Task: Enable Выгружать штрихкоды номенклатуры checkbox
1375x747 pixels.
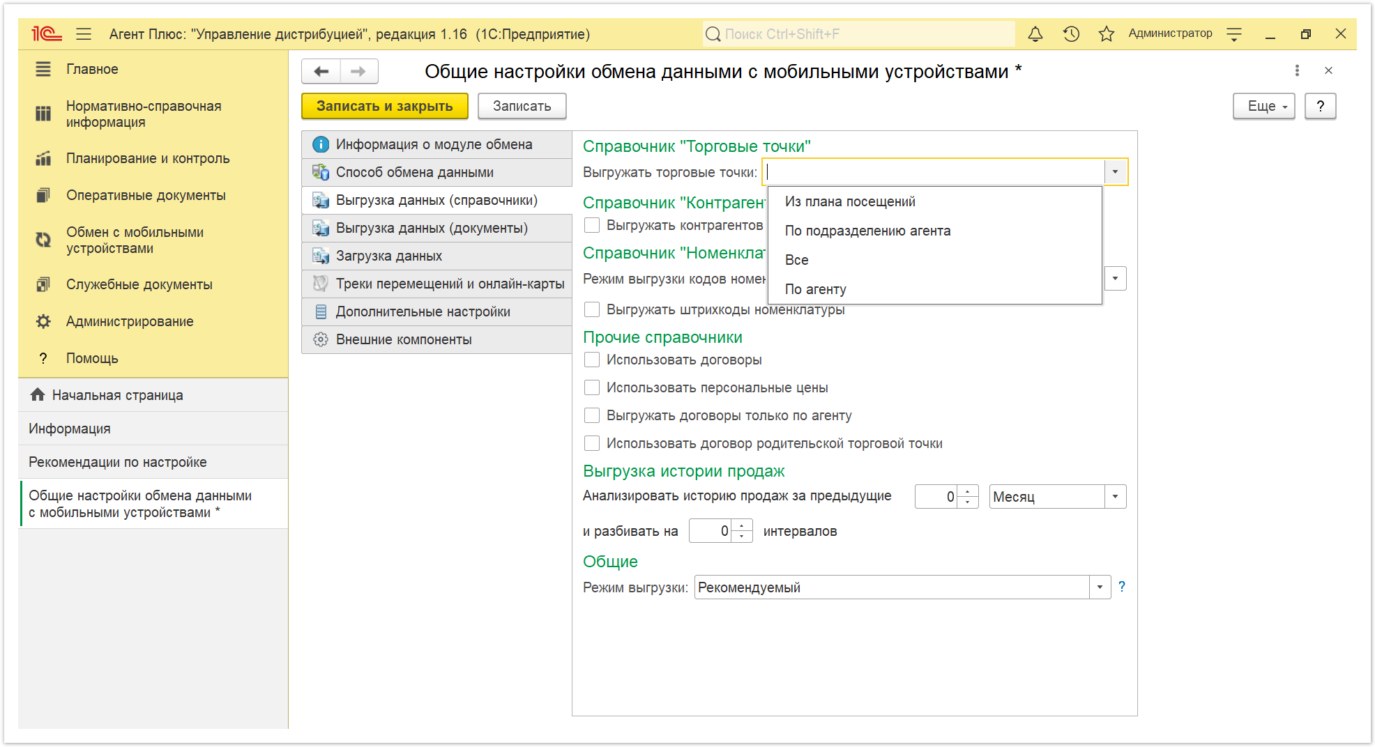Action: [x=592, y=309]
